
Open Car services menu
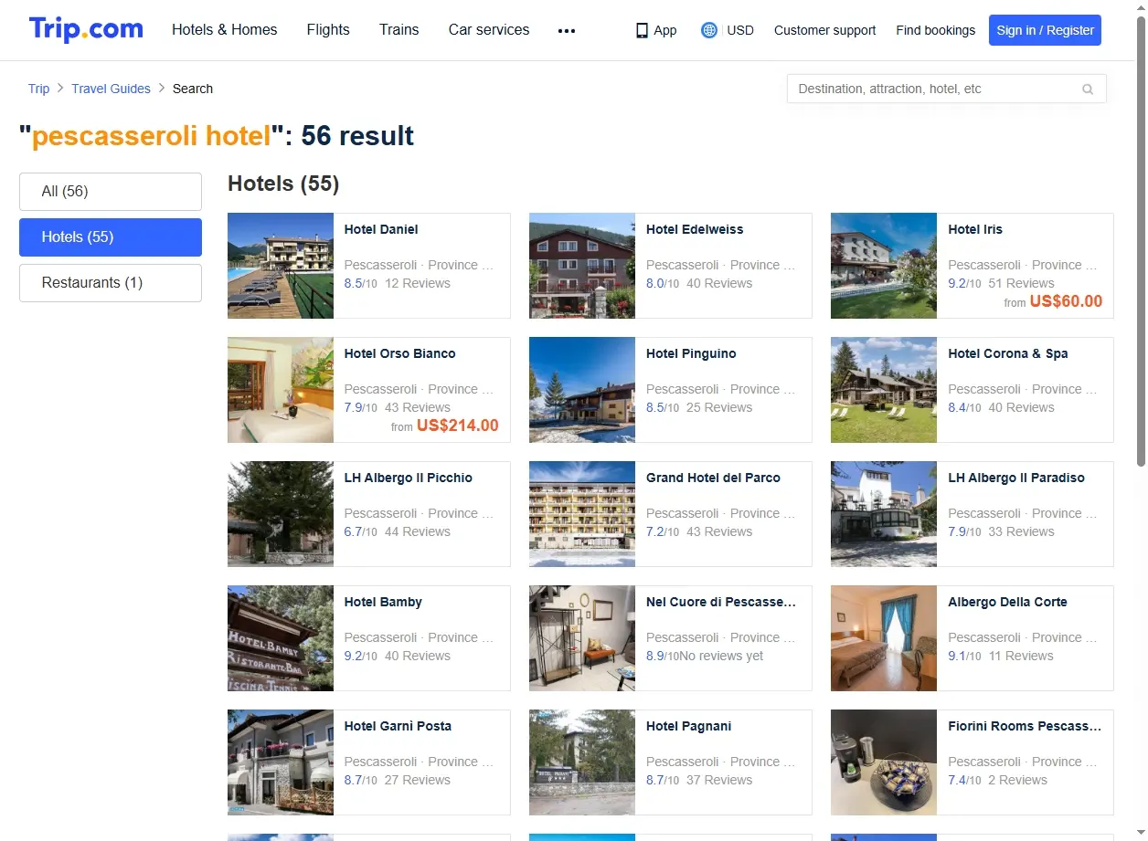point(489,29)
